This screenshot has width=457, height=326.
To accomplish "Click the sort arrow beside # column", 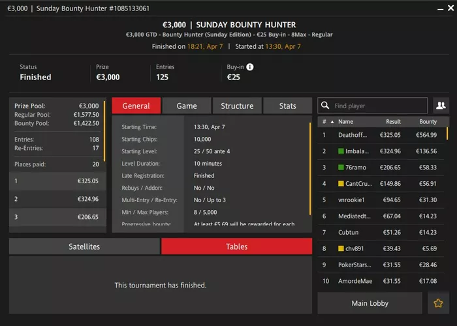I will pyautogui.click(x=332, y=122).
